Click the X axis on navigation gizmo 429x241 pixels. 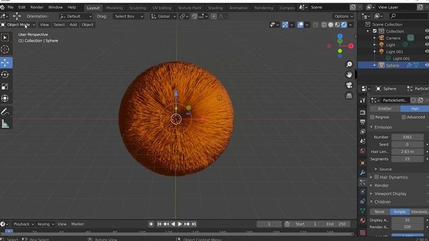[x=351, y=46]
